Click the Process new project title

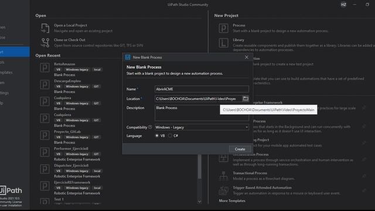(x=239, y=25)
